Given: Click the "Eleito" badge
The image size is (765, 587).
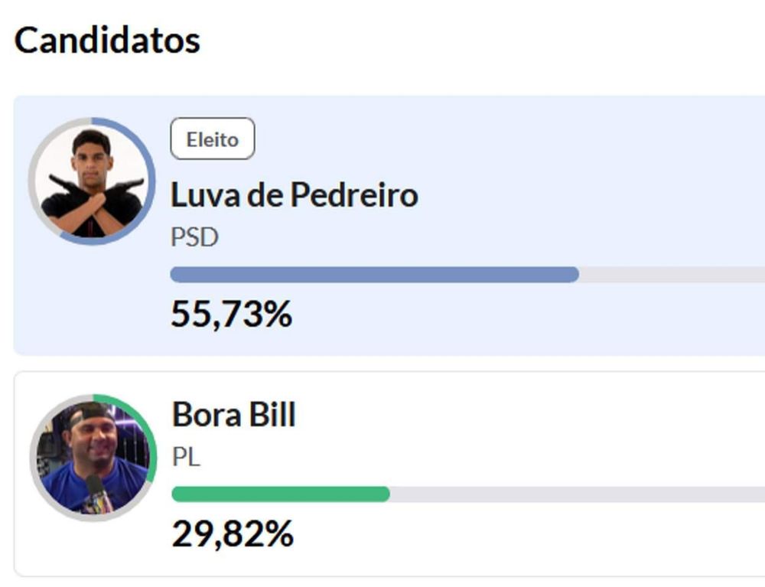Looking at the screenshot, I should [x=213, y=139].
